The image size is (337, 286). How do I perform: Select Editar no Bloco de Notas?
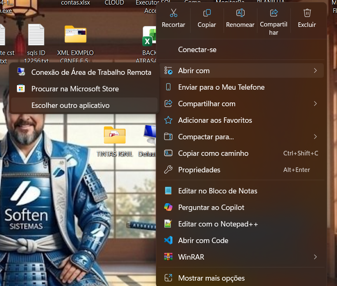coord(242,191)
